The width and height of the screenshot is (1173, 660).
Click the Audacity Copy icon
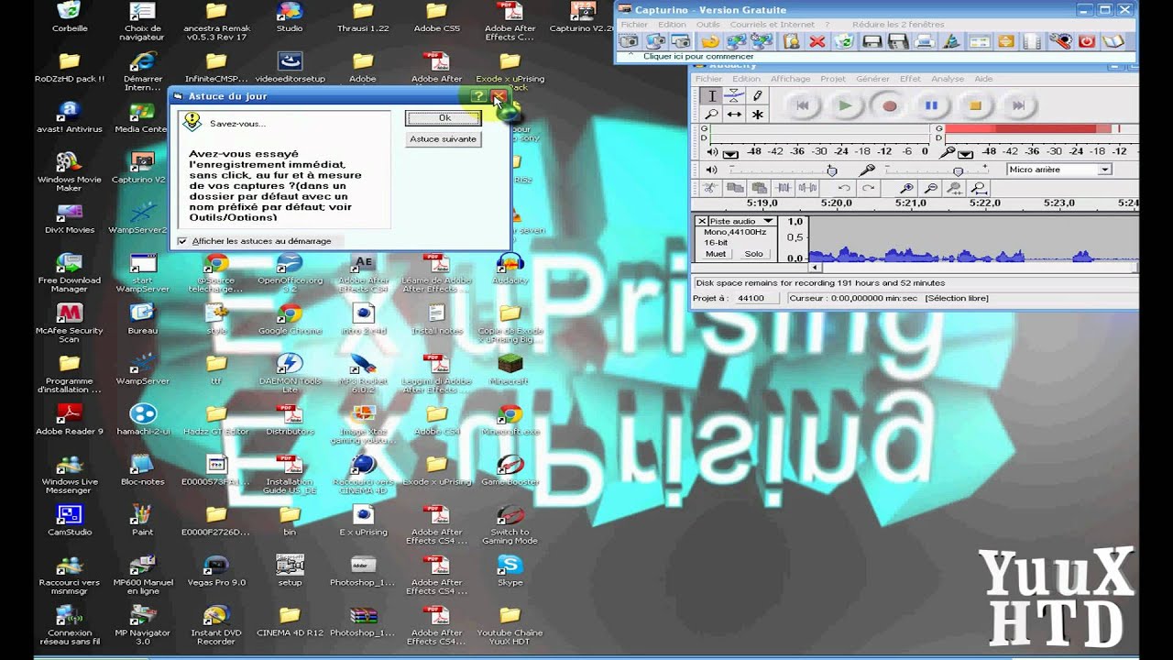pyautogui.click(x=734, y=188)
